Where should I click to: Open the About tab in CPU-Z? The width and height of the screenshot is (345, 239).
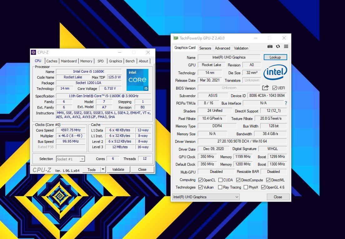[143, 61]
